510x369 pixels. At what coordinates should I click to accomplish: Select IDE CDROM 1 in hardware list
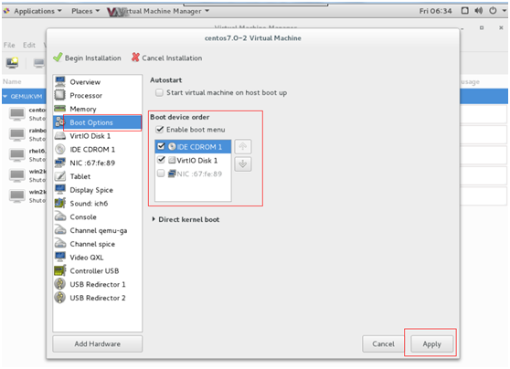point(98,149)
